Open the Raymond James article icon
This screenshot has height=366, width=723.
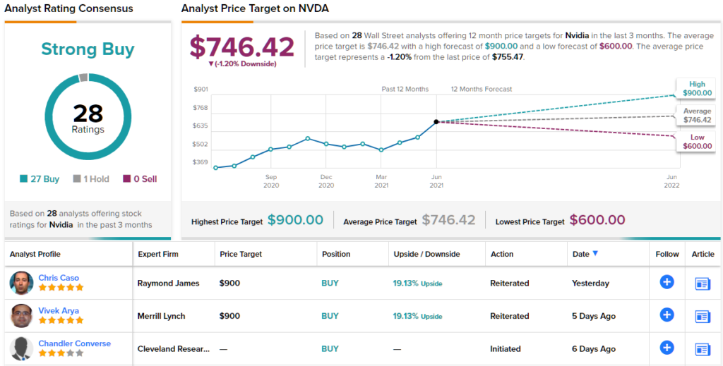click(x=703, y=283)
